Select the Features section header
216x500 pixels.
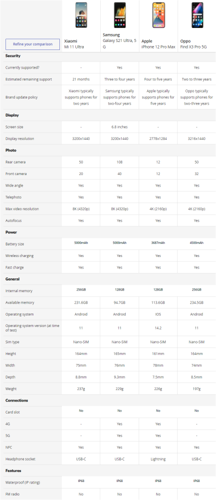coord(13,470)
